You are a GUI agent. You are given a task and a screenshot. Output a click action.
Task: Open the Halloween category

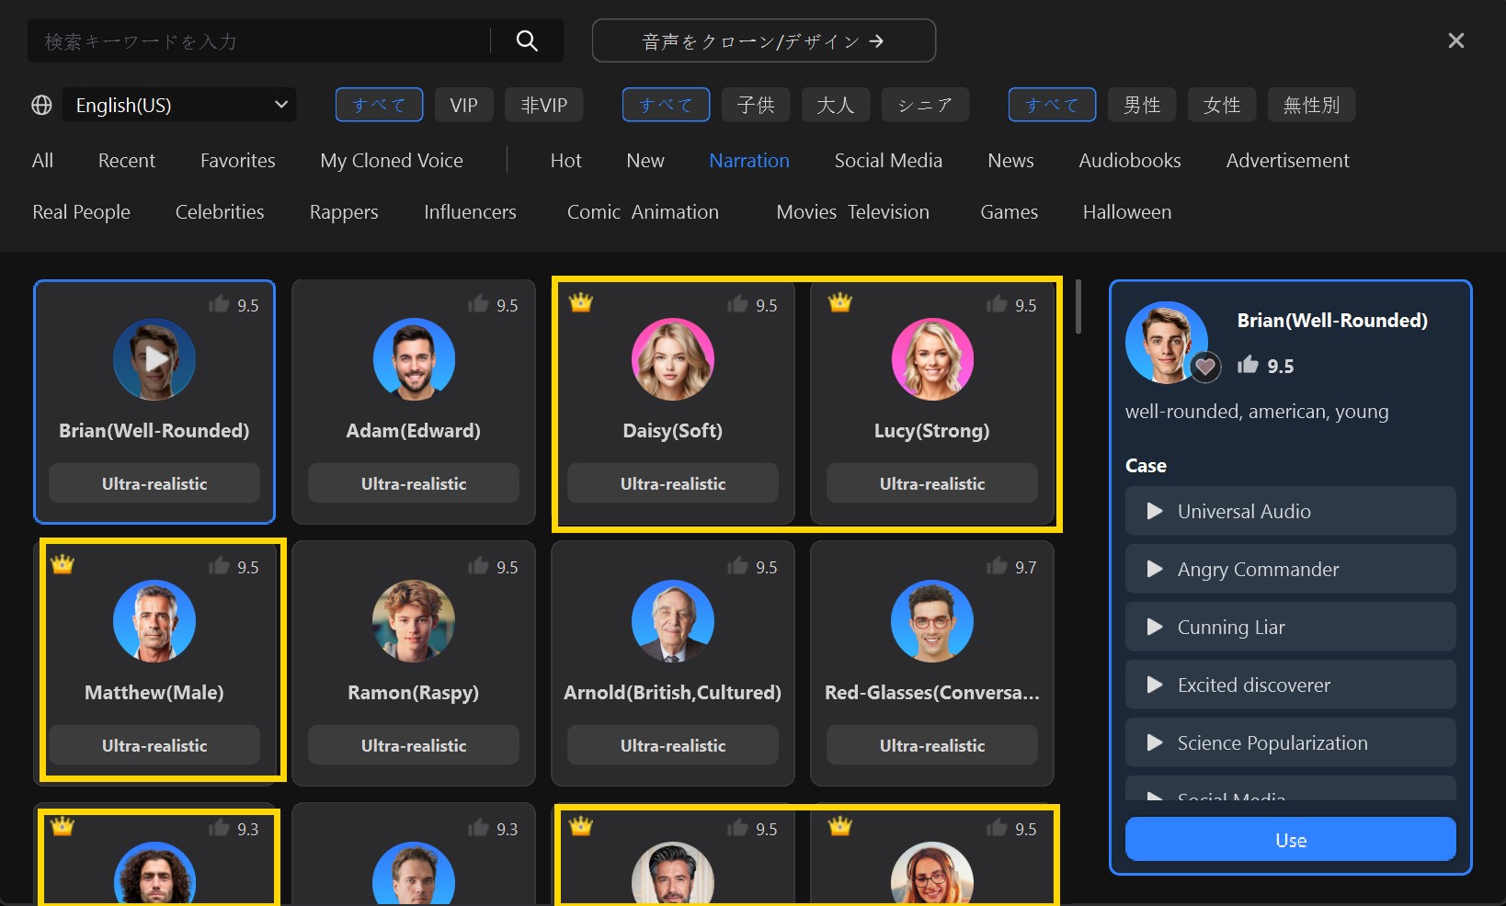(x=1127, y=211)
